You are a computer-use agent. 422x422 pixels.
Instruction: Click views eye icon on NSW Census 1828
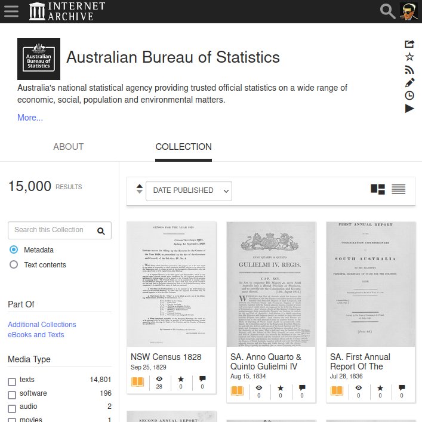tap(159, 379)
